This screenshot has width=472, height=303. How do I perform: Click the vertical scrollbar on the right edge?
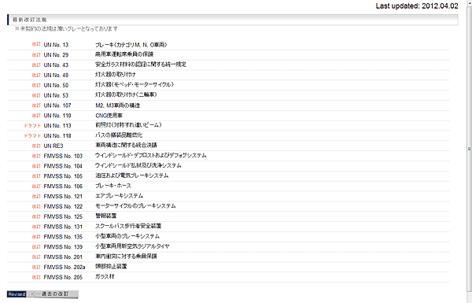click(x=469, y=149)
